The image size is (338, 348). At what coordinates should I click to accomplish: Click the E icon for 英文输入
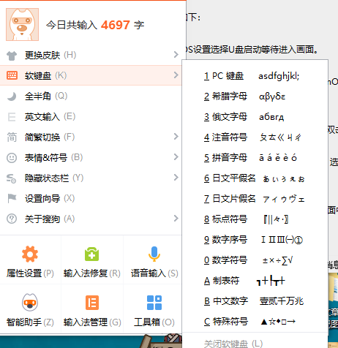[x=12, y=117]
